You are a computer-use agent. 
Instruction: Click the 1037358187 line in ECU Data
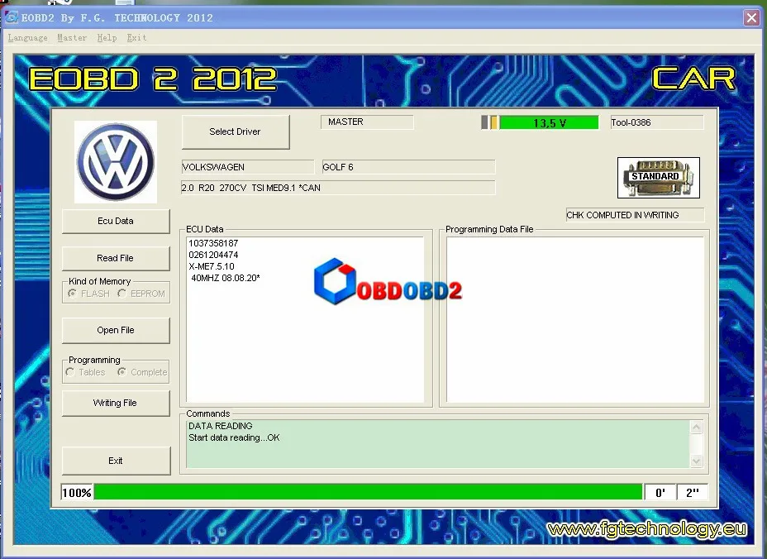pyautogui.click(x=213, y=243)
